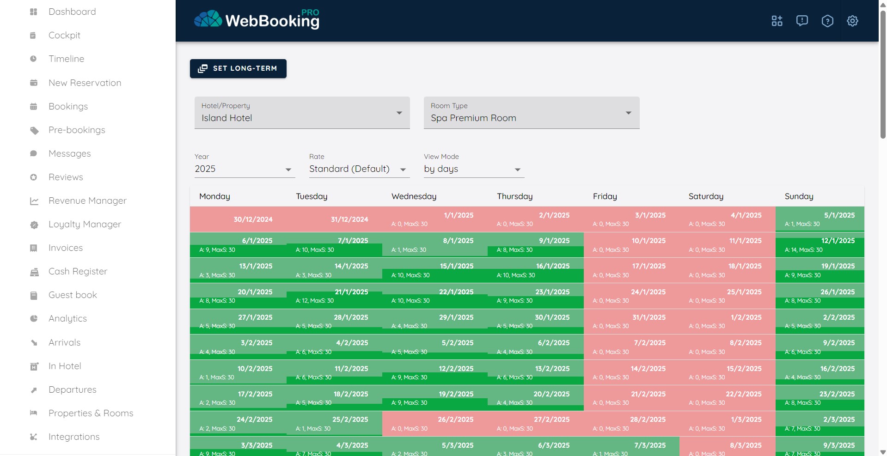The height and width of the screenshot is (456, 887).
Task: Expand the Hotel/Property dropdown
Action: 302,113
